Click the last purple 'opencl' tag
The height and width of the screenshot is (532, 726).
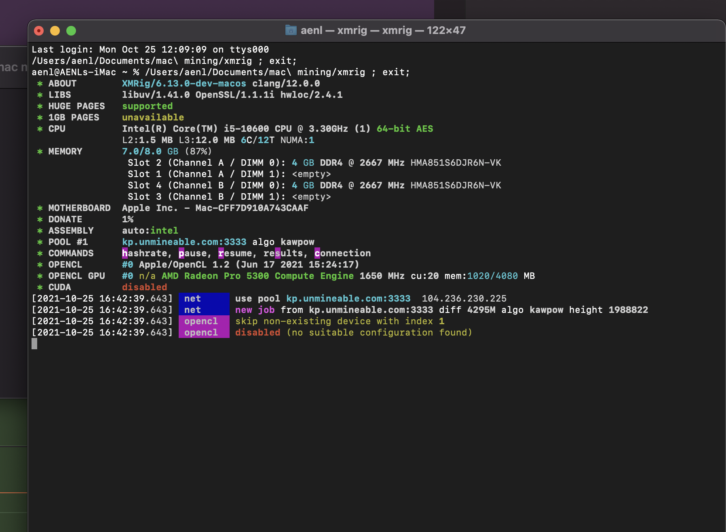(204, 333)
